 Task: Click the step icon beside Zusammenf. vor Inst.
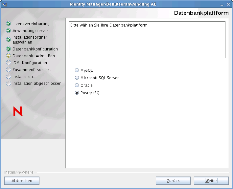point(9,70)
